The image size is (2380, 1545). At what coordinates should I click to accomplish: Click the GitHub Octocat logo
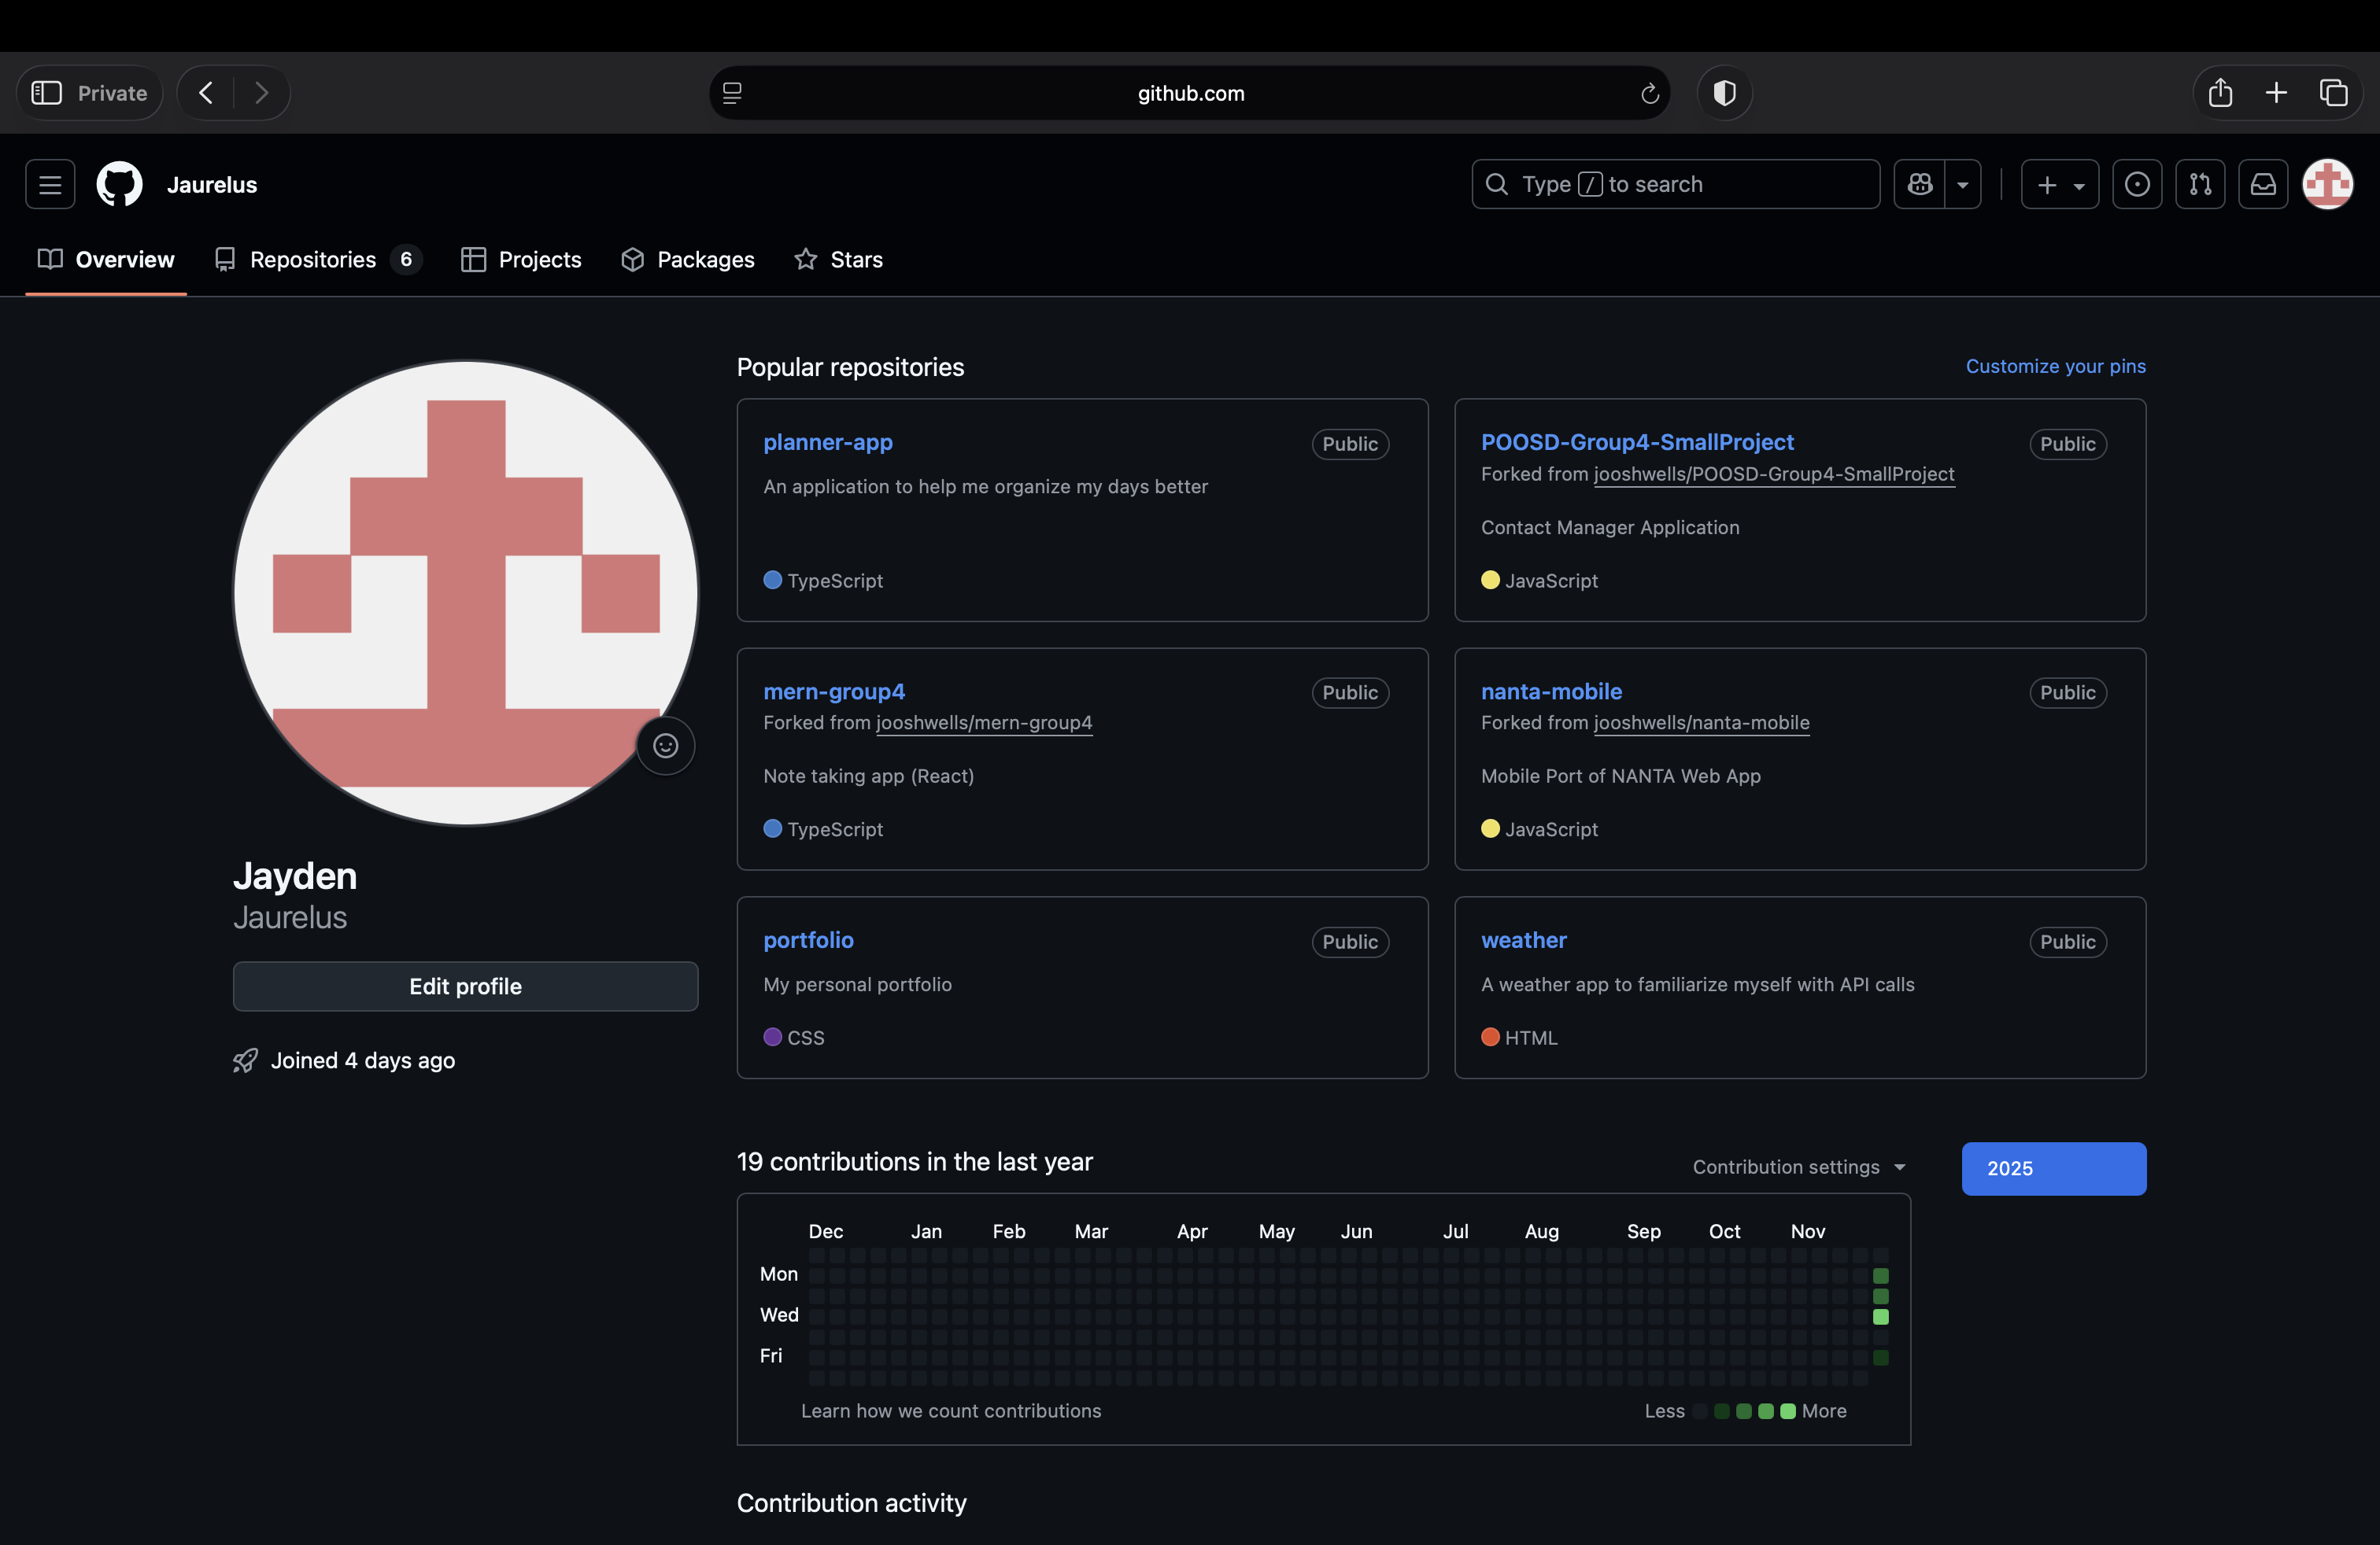(119, 185)
